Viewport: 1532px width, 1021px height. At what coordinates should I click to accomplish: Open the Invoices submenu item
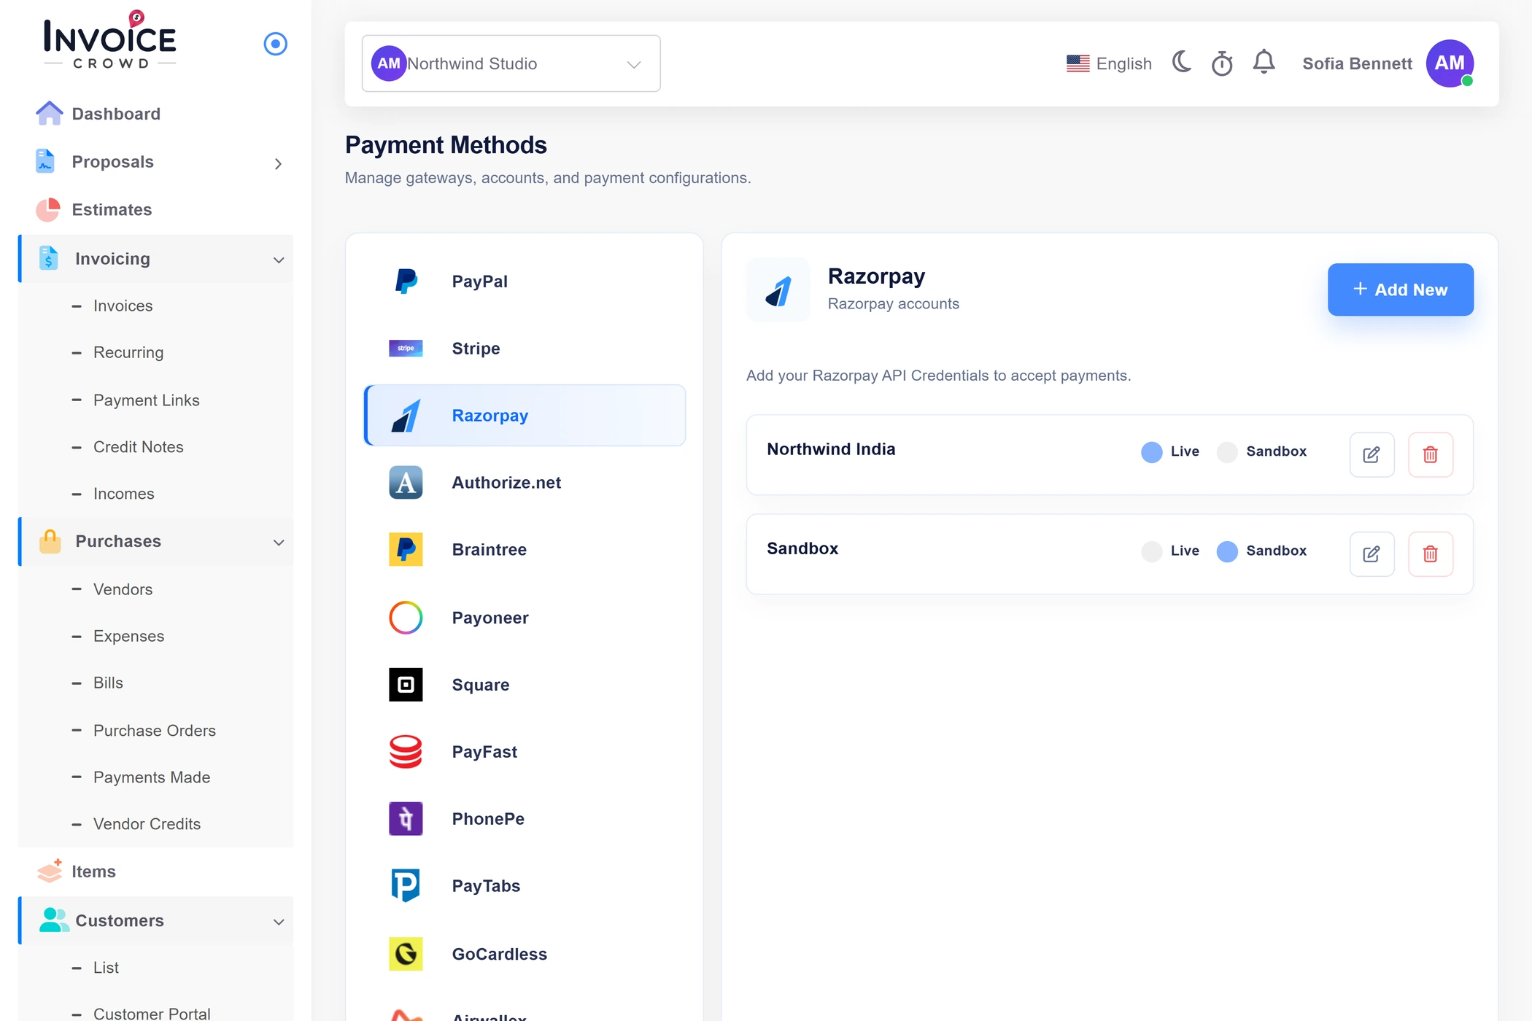tap(123, 306)
